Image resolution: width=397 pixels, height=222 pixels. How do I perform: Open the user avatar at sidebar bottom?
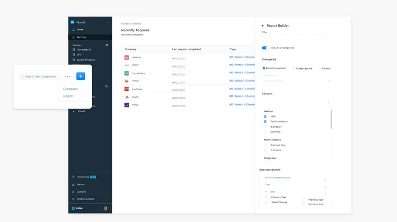click(x=106, y=208)
